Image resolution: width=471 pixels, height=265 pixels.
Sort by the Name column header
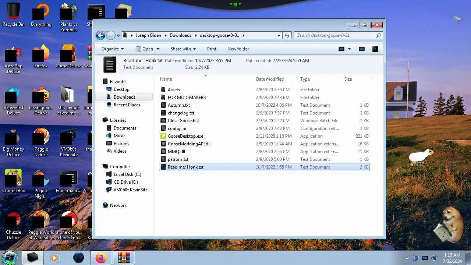pyautogui.click(x=206, y=79)
